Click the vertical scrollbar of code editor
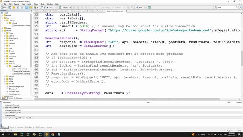The image size is (243, 137). pos(241,58)
